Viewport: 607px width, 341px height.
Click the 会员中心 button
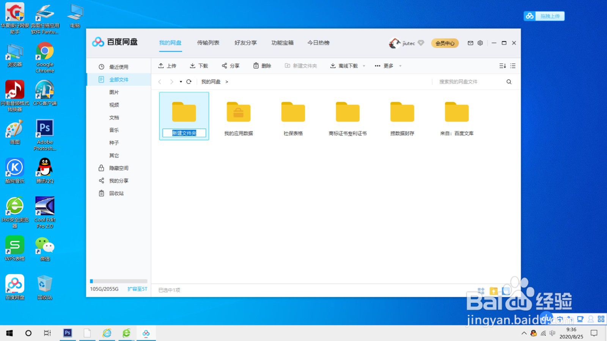(445, 43)
